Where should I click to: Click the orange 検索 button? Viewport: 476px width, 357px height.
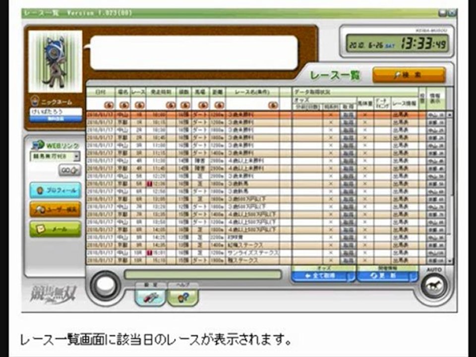click(x=409, y=75)
